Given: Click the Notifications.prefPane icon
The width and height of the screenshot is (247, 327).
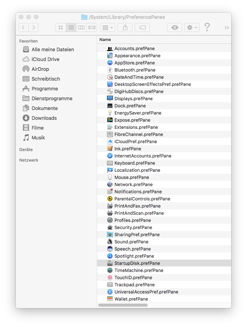Looking at the screenshot, I should pos(110,192).
